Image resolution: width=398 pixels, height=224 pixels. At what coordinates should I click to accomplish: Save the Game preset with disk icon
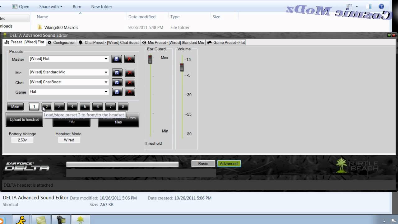117,92
